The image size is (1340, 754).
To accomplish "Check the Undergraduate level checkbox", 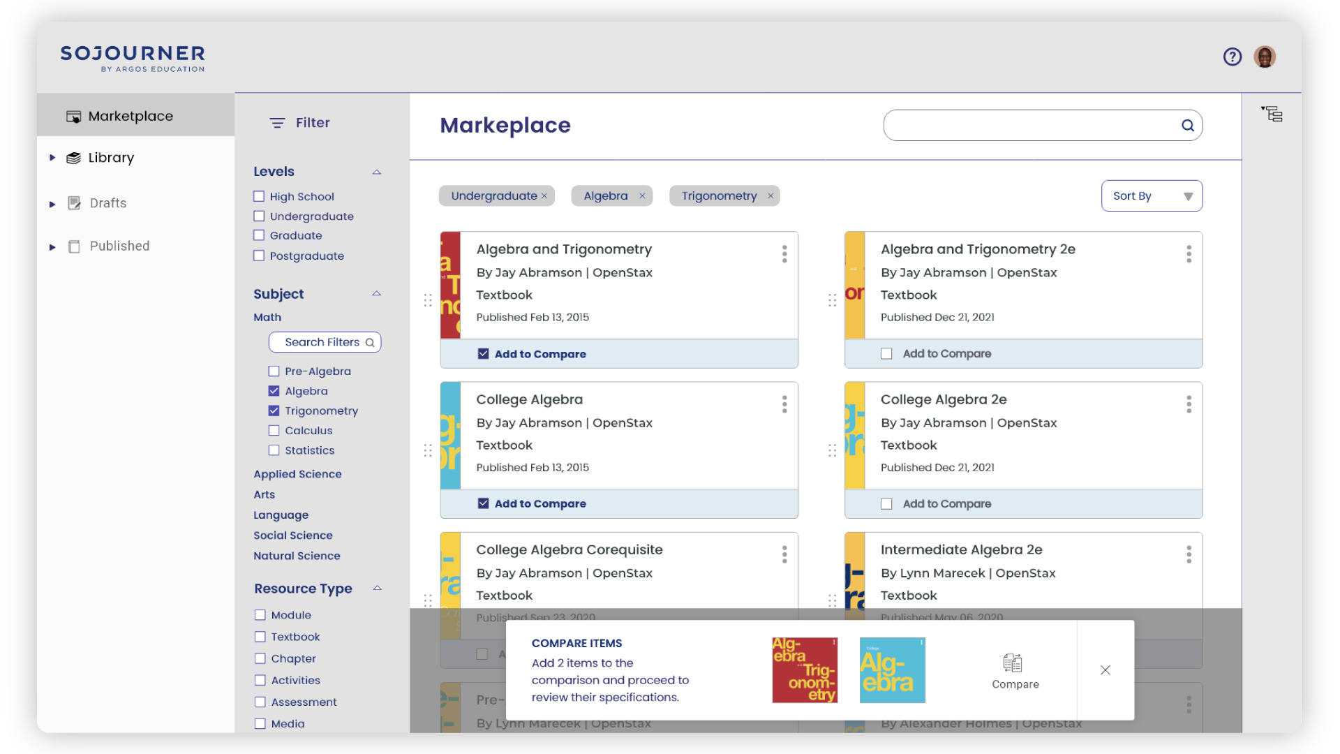I will (x=259, y=216).
